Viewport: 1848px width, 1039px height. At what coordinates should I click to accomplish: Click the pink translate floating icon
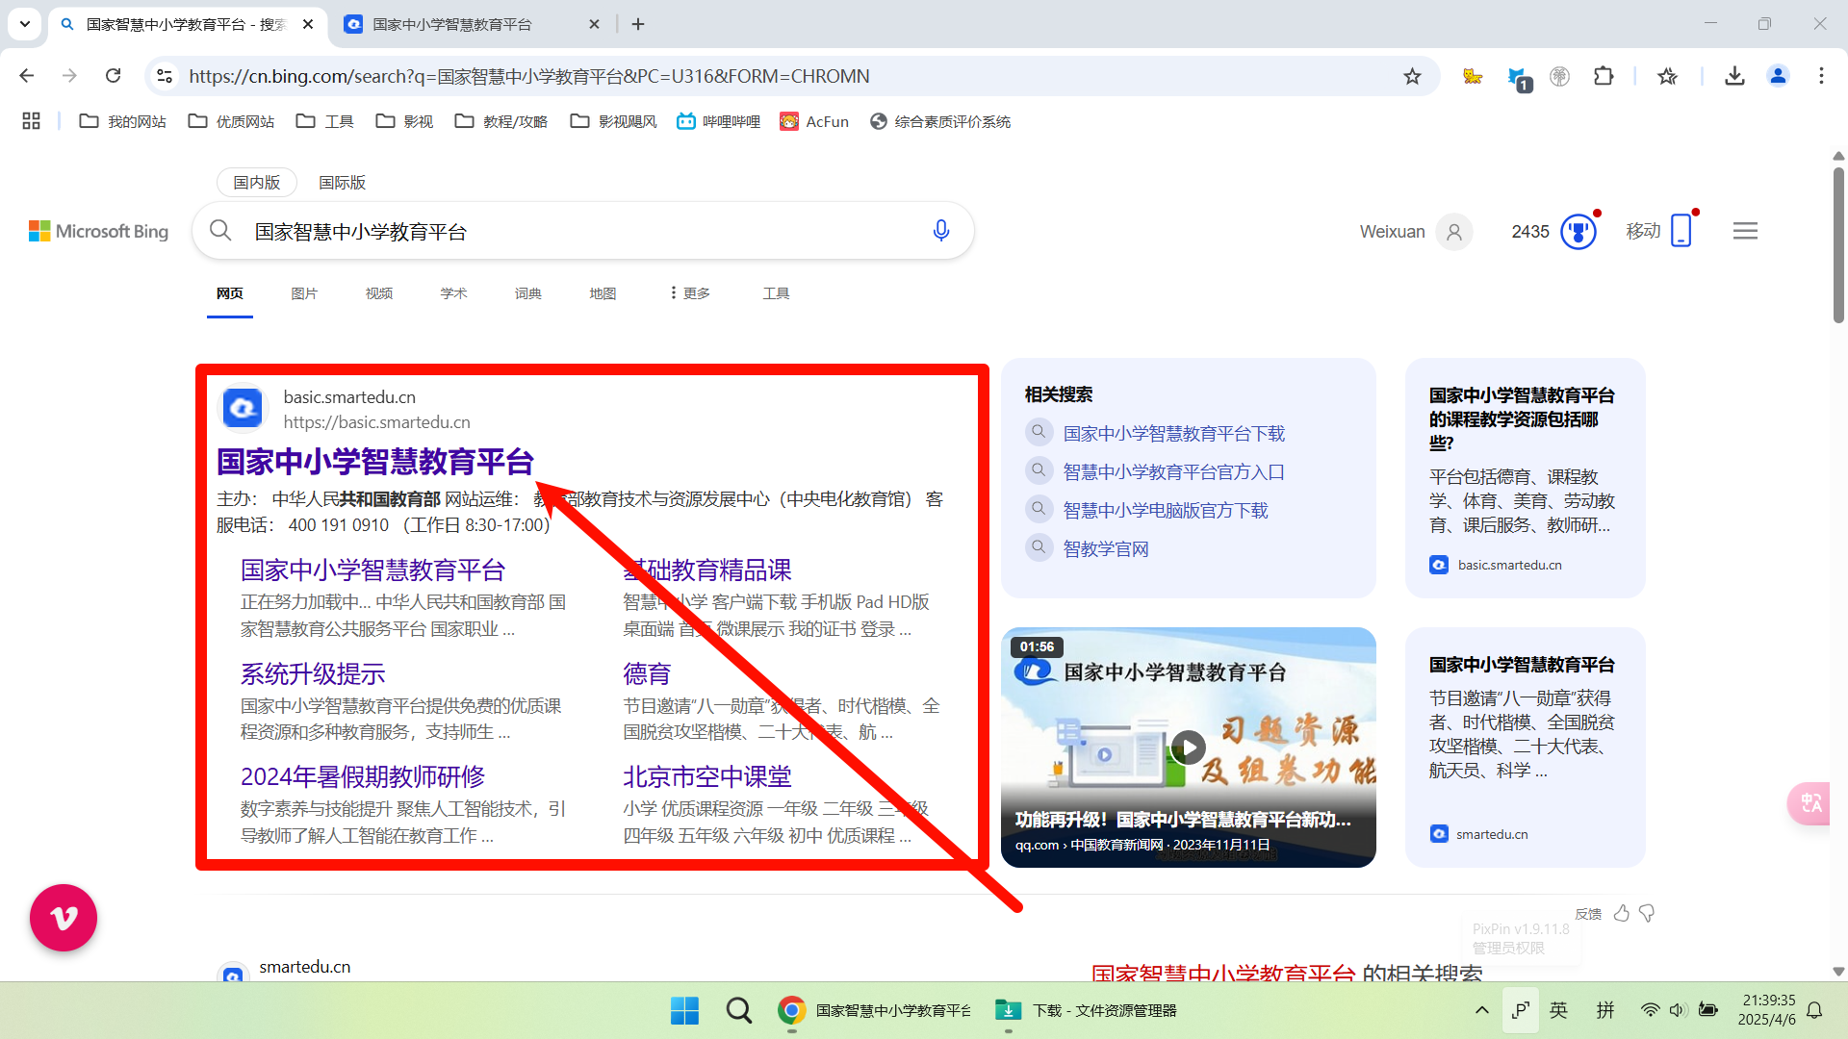coord(1809,803)
